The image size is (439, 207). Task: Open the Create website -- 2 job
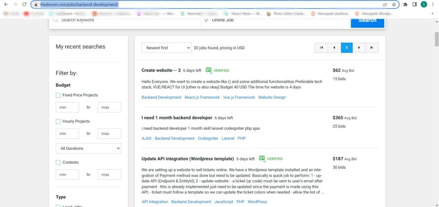pos(161,70)
